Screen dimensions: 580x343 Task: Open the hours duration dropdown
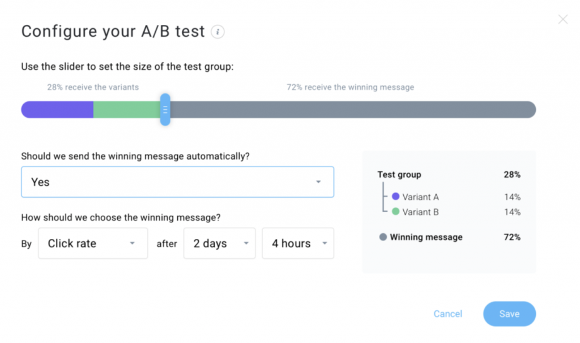pyautogui.click(x=298, y=243)
